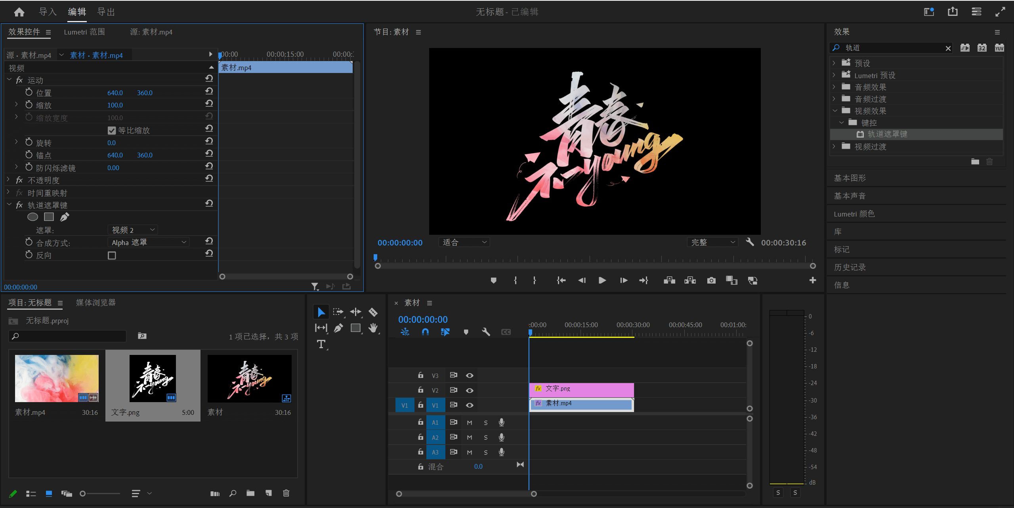Reset the 位置 position parameter
This screenshot has width=1014, height=508.
pos(209,91)
